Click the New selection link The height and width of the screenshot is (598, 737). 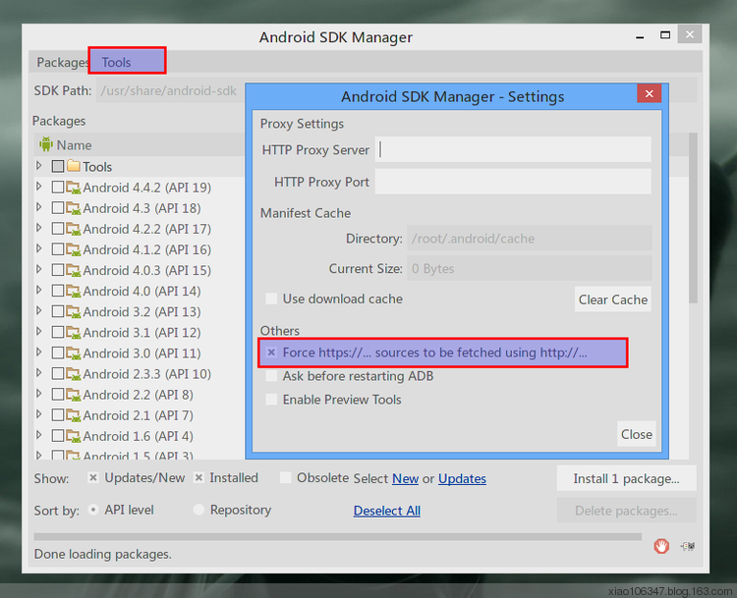click(x=405, y=478)
